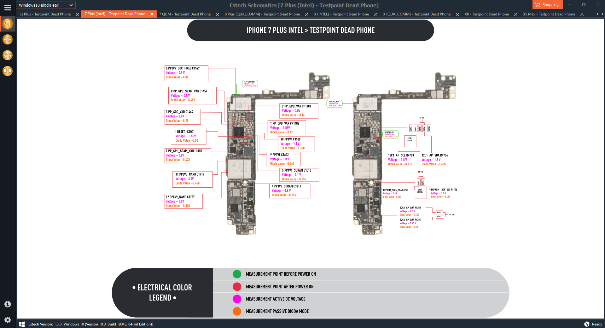
Task: Click the 4.PP1V8_SDRAM C3211 label box
Action: 290,191
